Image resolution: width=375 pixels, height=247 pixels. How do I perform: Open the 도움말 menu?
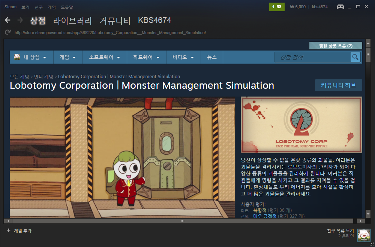pos(67,7)
